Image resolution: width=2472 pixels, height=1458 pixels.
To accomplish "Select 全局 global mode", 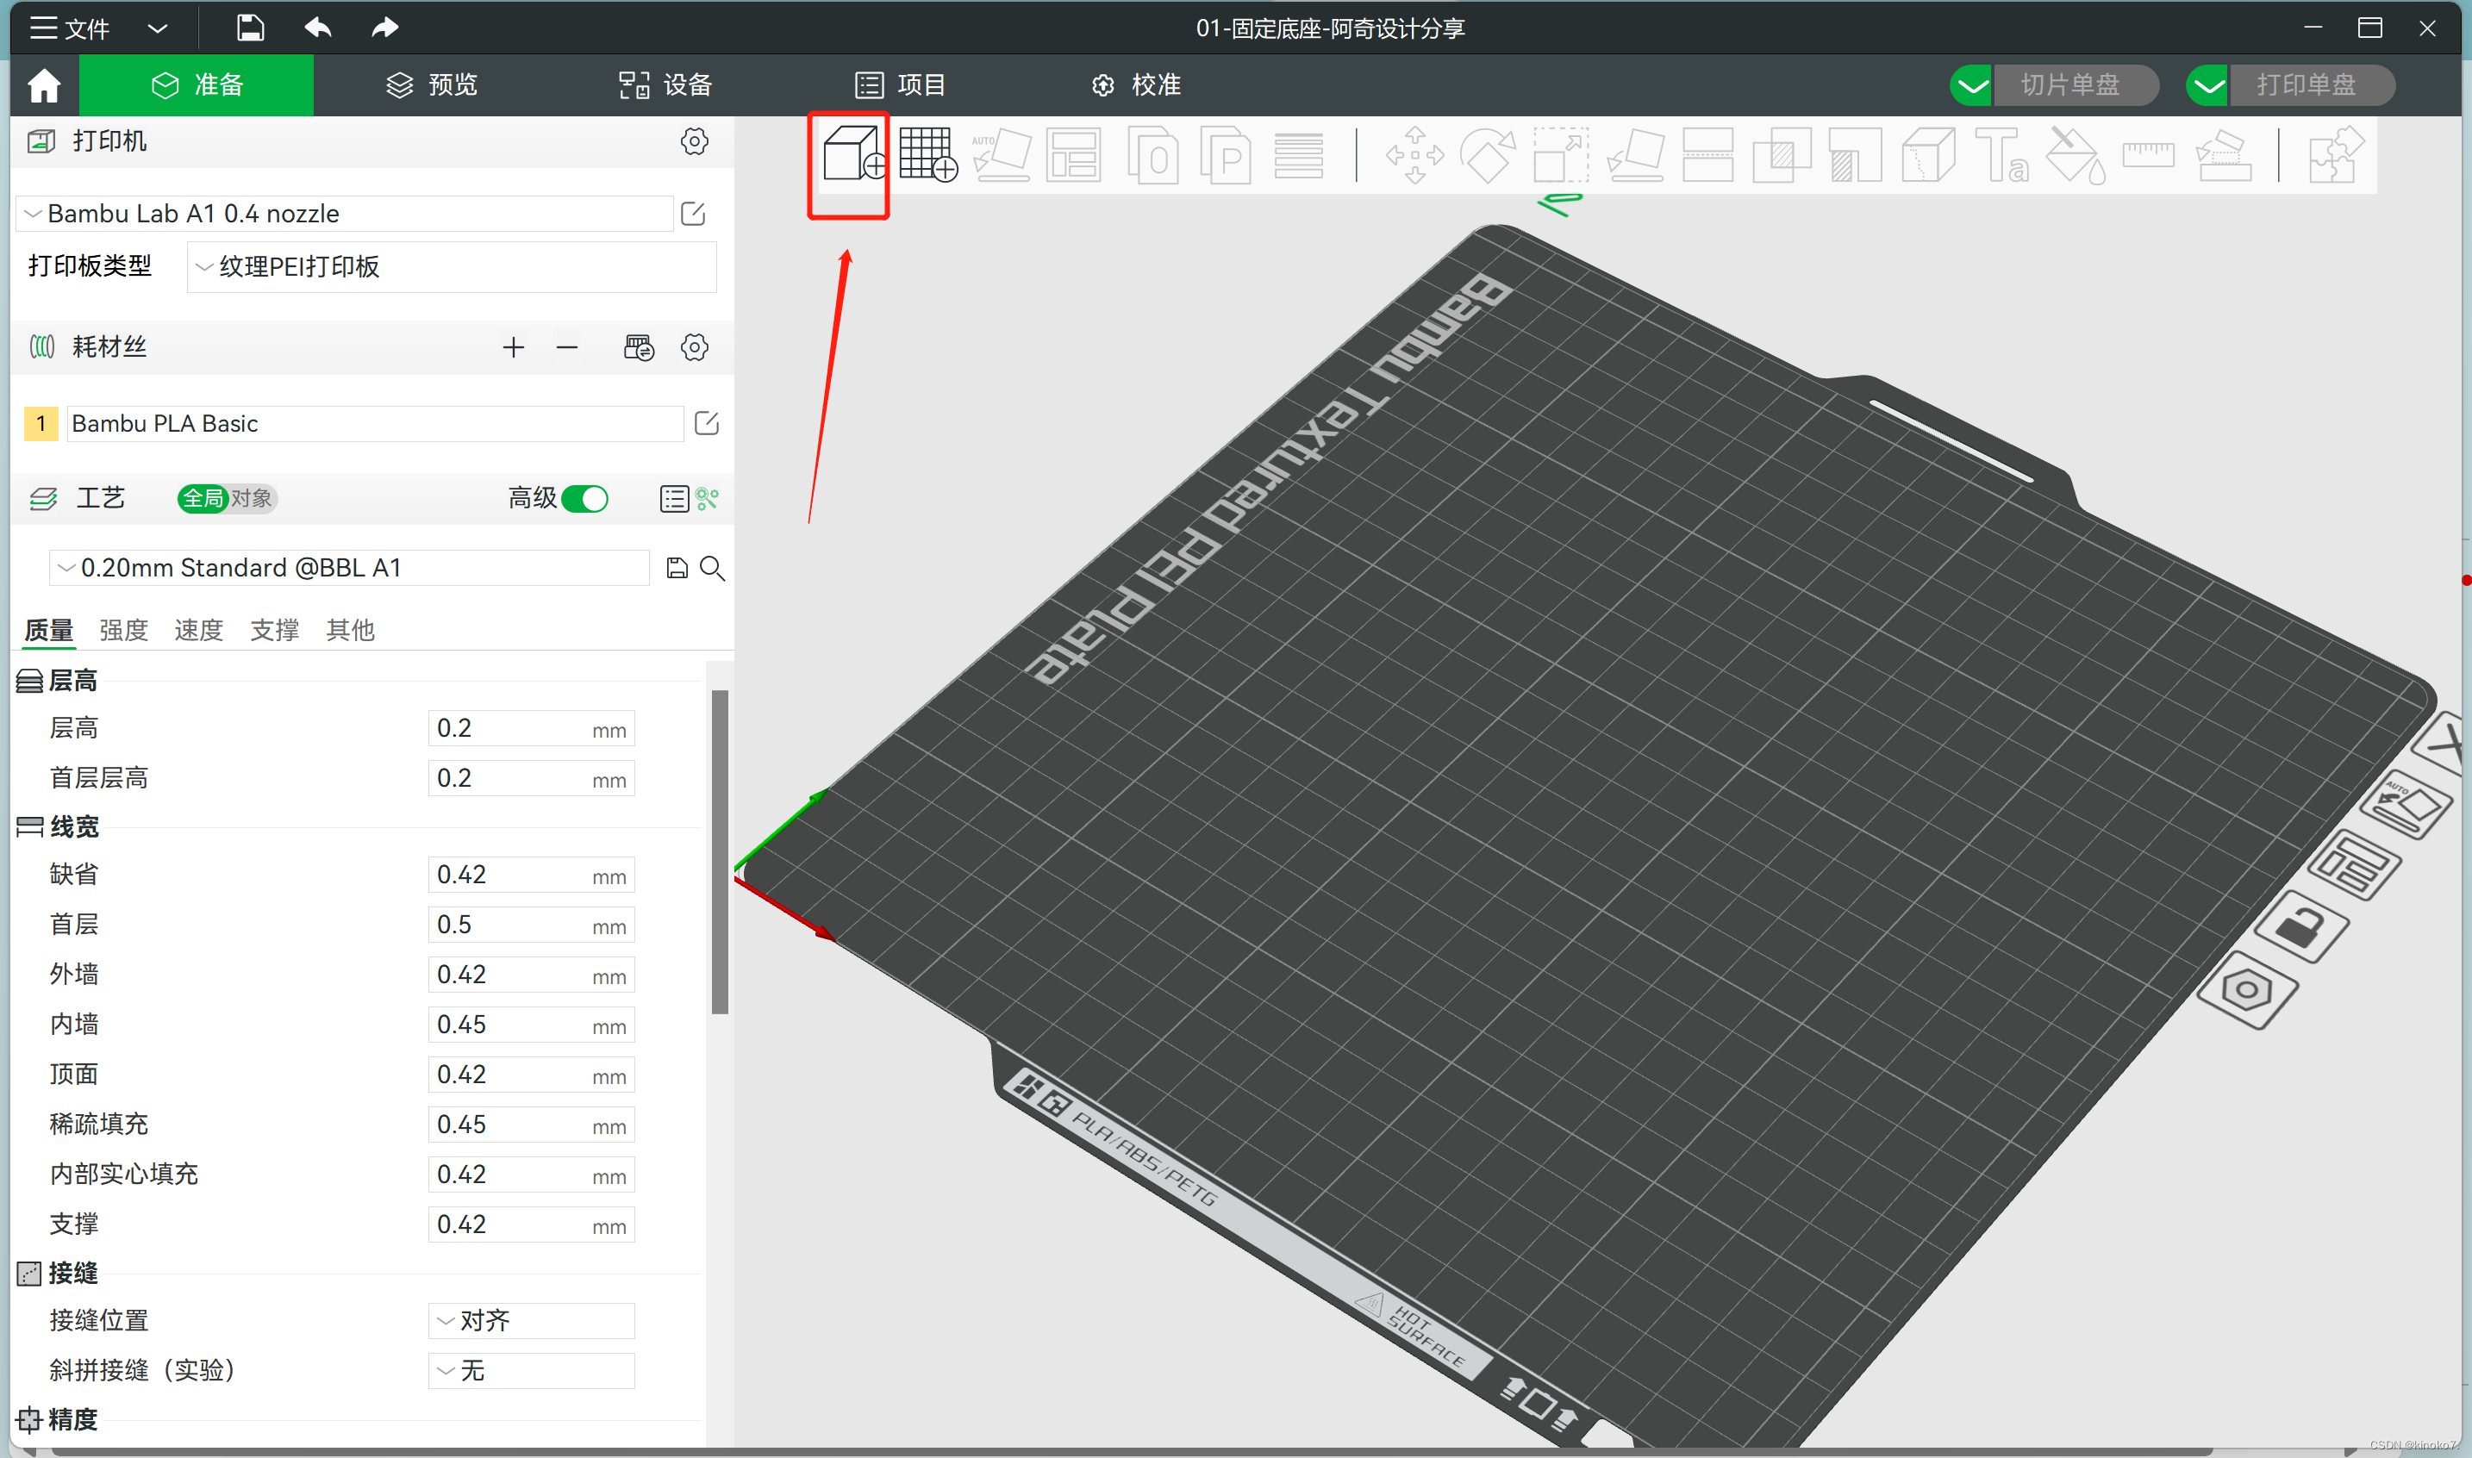I will pyautogui.click(x=203, y=499).
